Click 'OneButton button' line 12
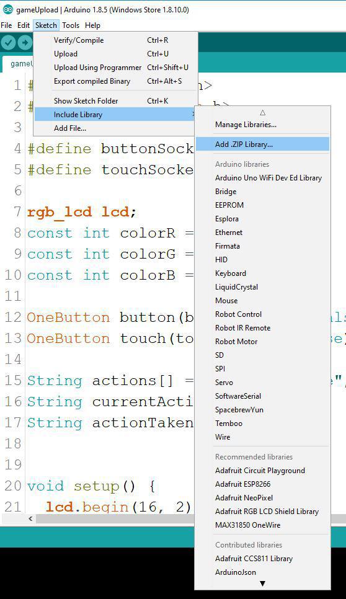This screenshot has width=346, height=599. click(x=110, y=317)
